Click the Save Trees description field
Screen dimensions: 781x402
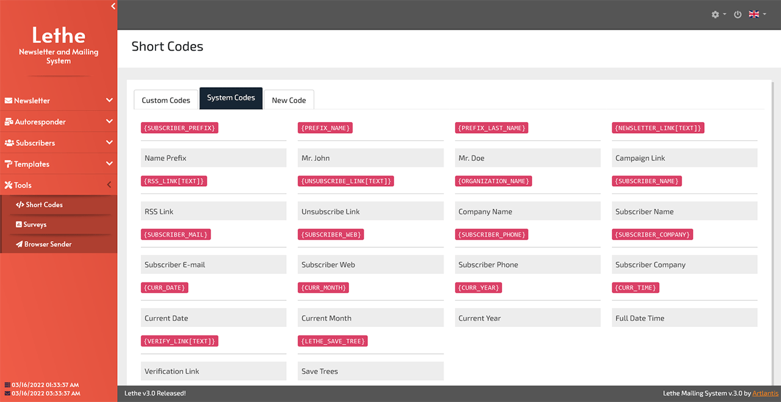coord(370,371)
